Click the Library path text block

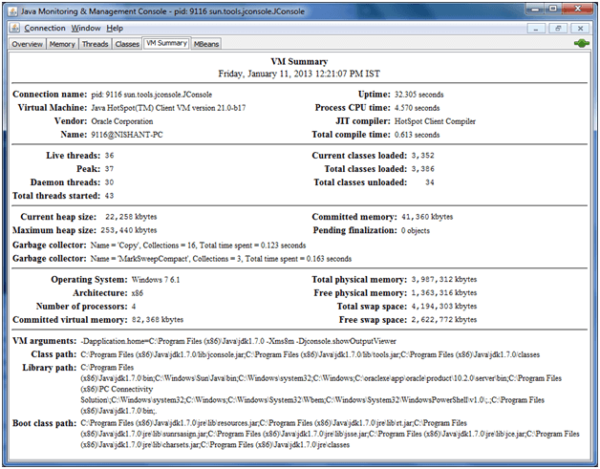pyautogui.click(x=321, y=390)
